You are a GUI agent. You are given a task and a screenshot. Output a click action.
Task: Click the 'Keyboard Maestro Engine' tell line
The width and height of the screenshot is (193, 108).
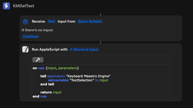75,76
